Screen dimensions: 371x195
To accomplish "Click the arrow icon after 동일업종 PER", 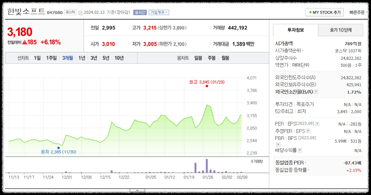I will 306,162.
